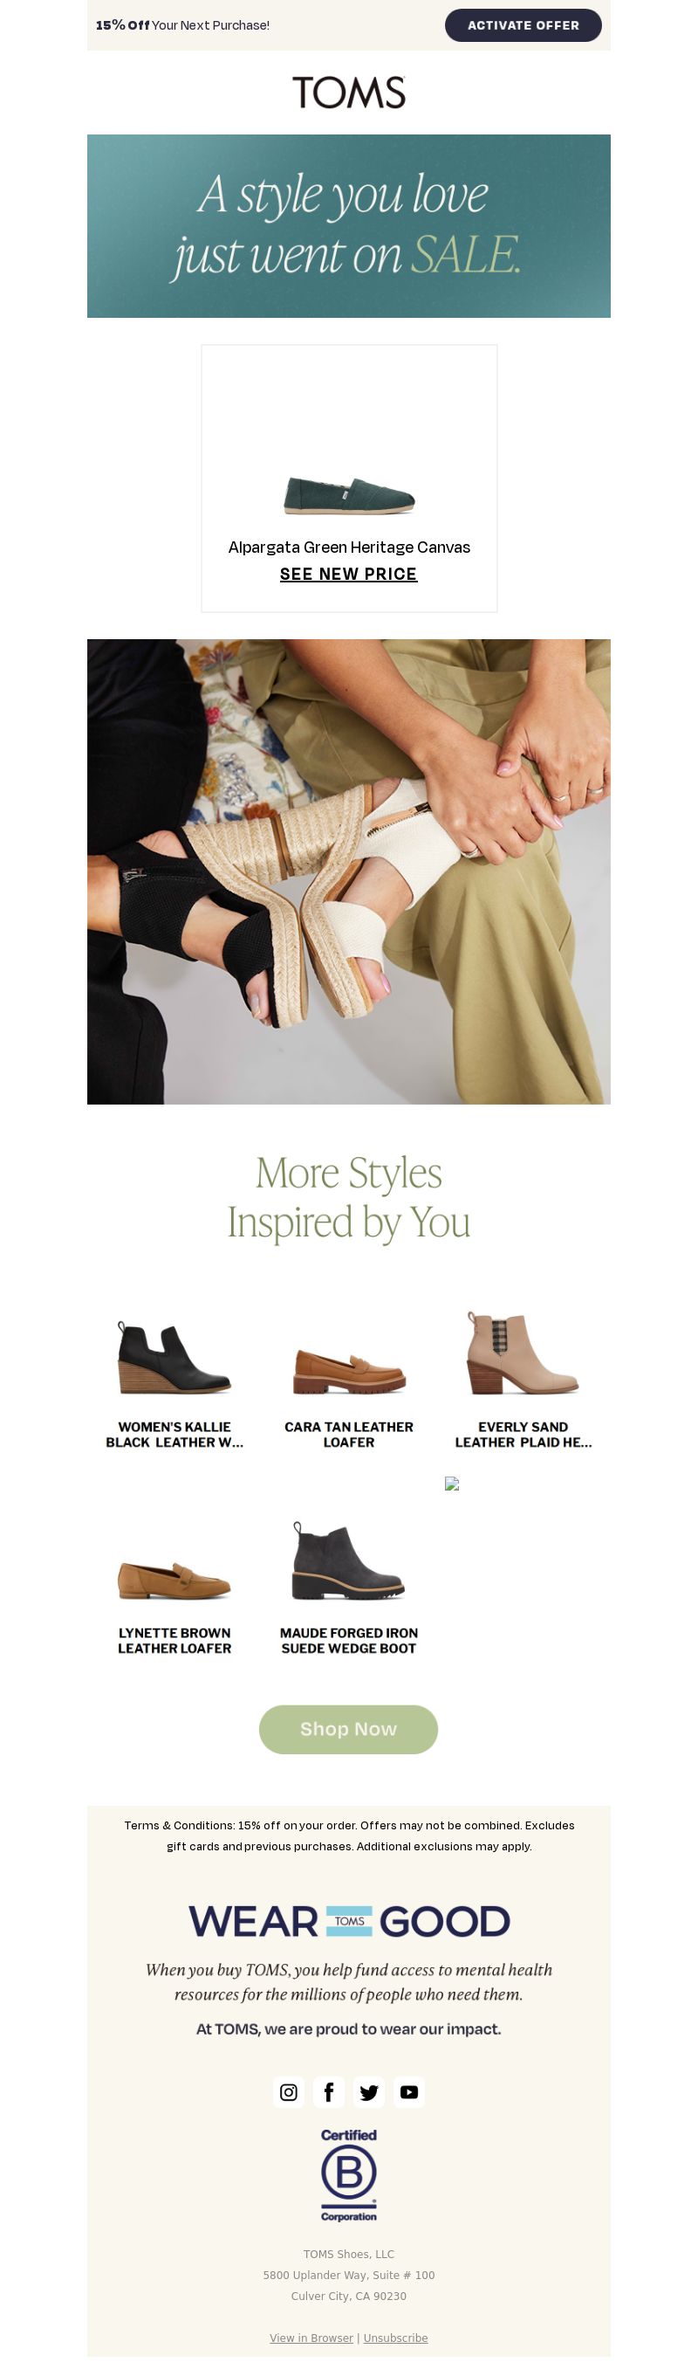Click the Certified B Corporation badge
The width and height of the screenshot is (698, 2369).
(349, 2175)
